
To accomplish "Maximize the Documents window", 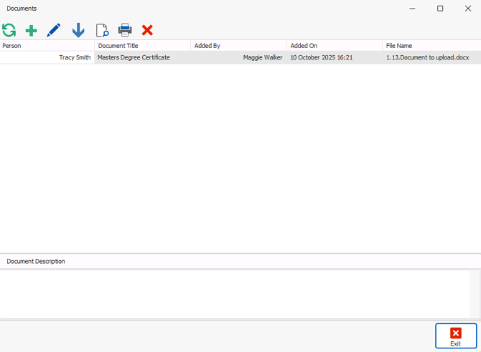I will (440, 9).
